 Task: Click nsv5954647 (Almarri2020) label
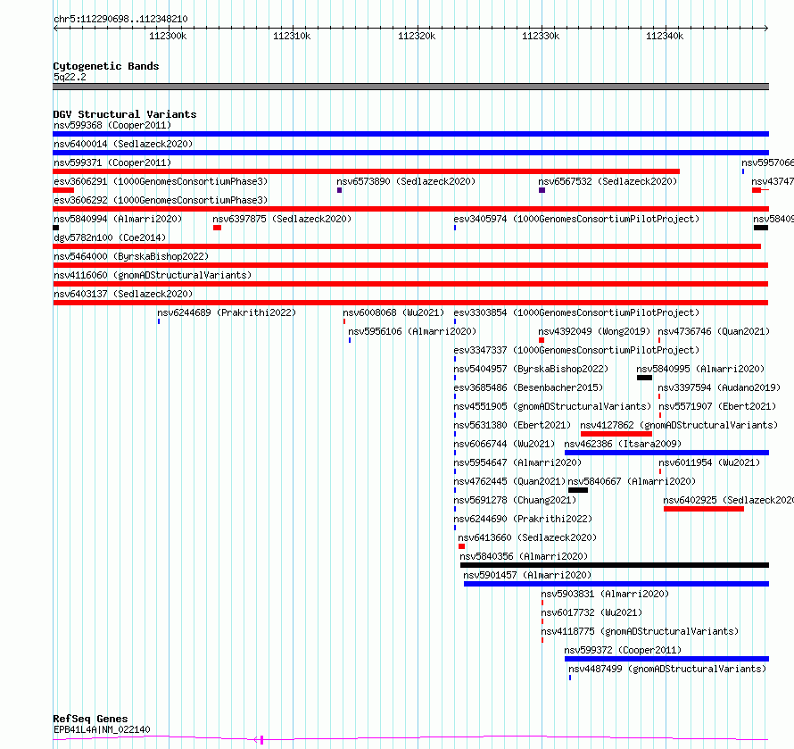point(517,462)
